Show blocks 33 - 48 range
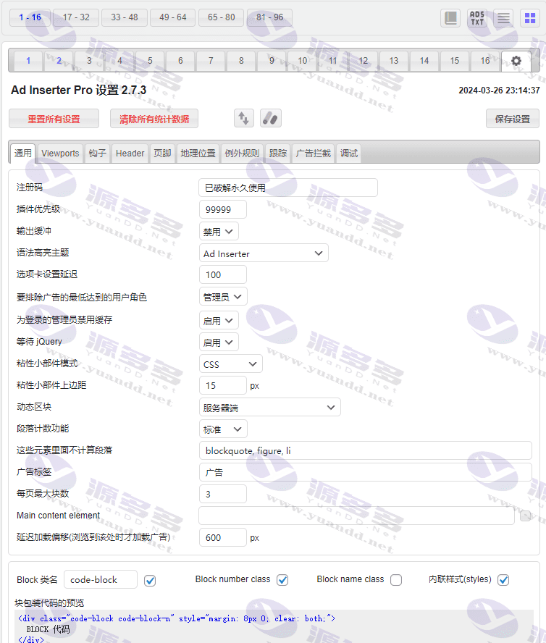The image size is (546, 643). click(x=125, y=17)
